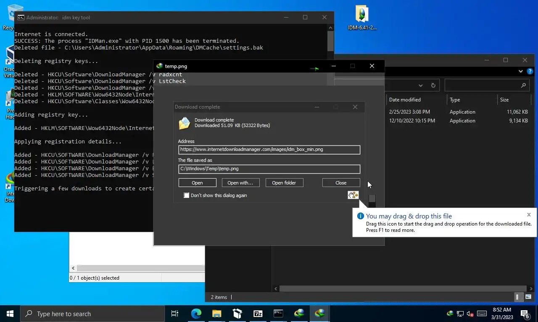Click the Open folder button
The height and width of the screenshot is (322, 538).
[x=284, y=183]
